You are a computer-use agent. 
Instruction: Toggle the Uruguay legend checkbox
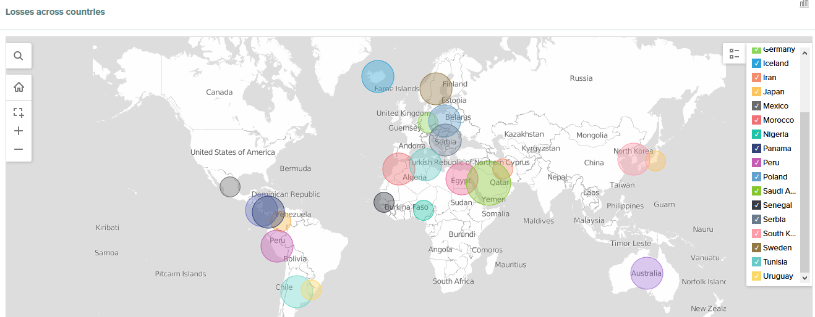point(756,276)
